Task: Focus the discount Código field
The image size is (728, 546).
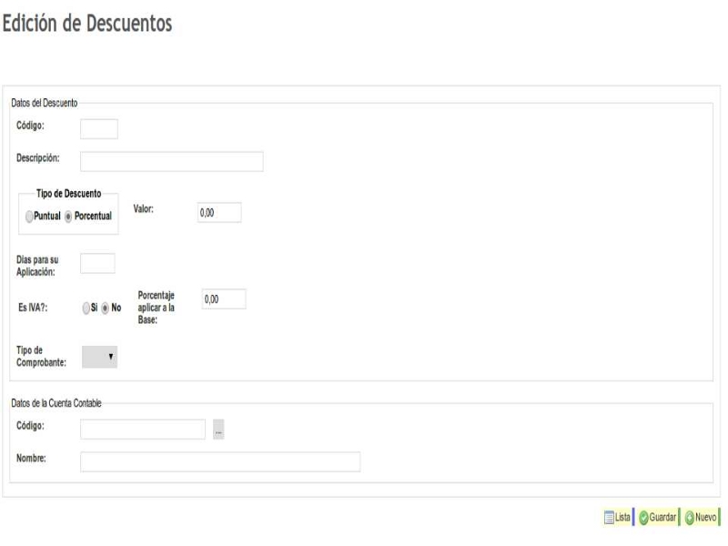Action: tap(99, 129)
